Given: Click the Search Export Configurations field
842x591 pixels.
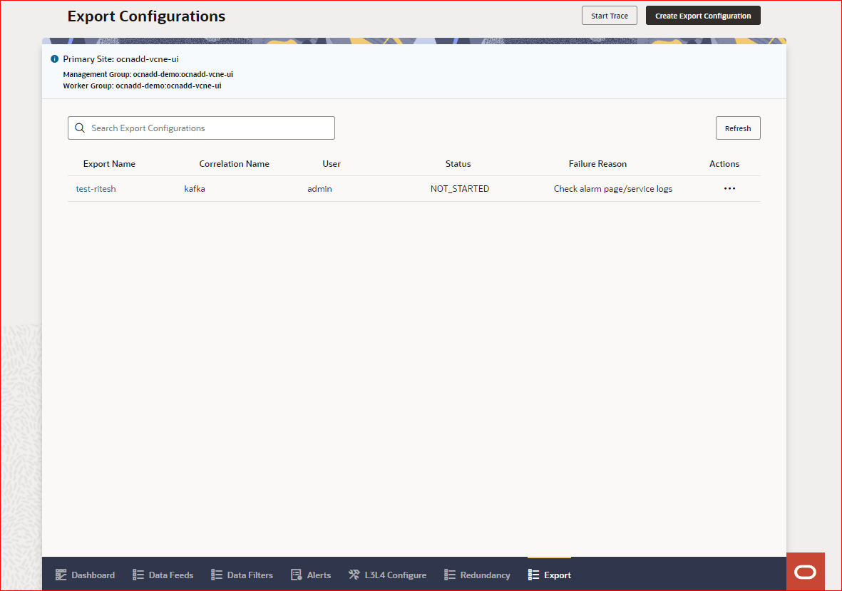Looking at the screenshot, I should coord(201,128).
